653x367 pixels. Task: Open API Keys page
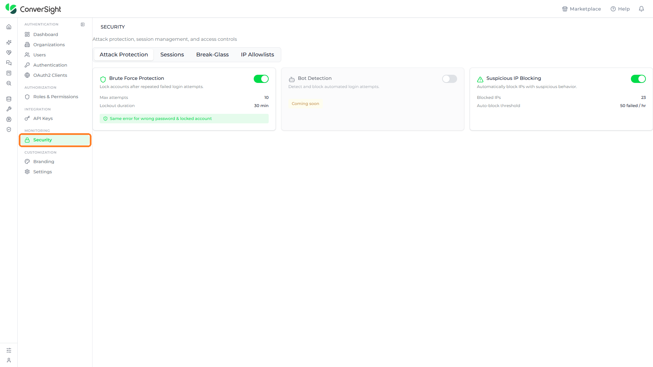(55, 118)
